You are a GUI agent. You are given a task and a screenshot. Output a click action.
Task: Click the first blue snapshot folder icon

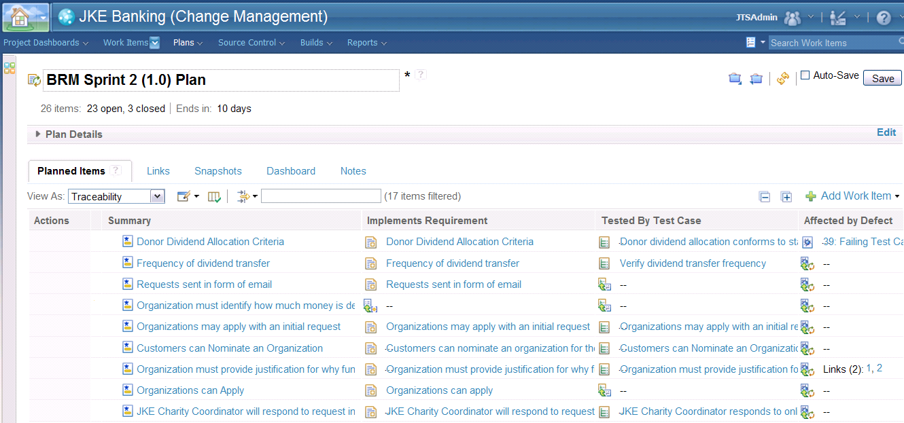(735, 79)
